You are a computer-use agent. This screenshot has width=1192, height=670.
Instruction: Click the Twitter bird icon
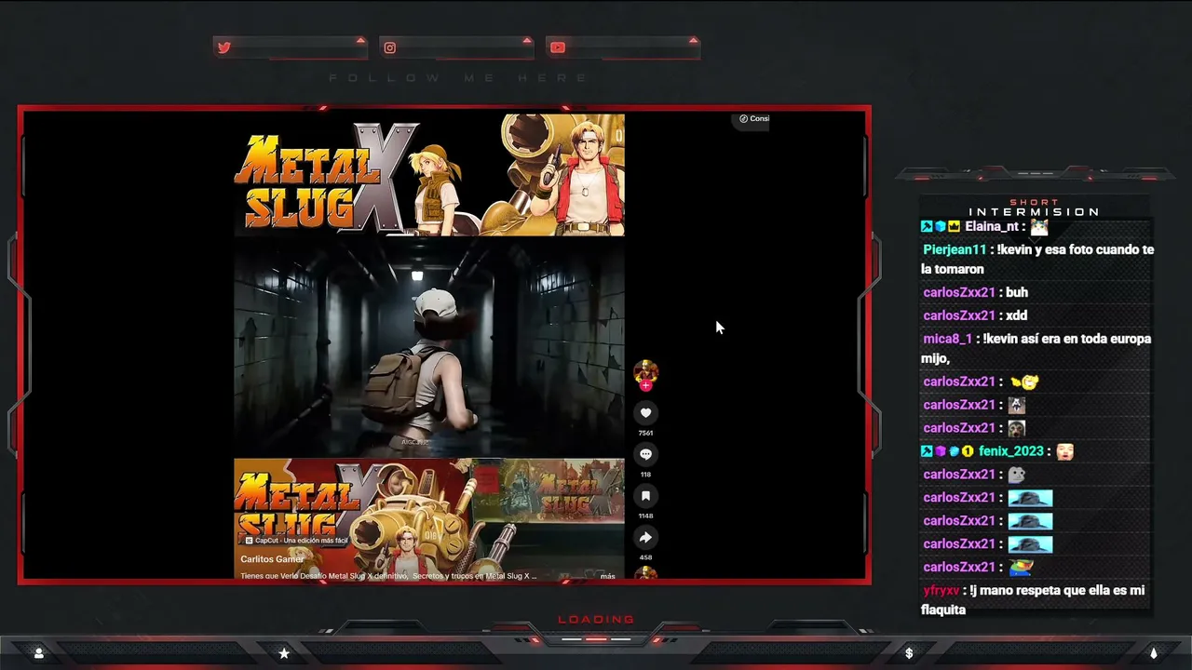click(223, 47)
